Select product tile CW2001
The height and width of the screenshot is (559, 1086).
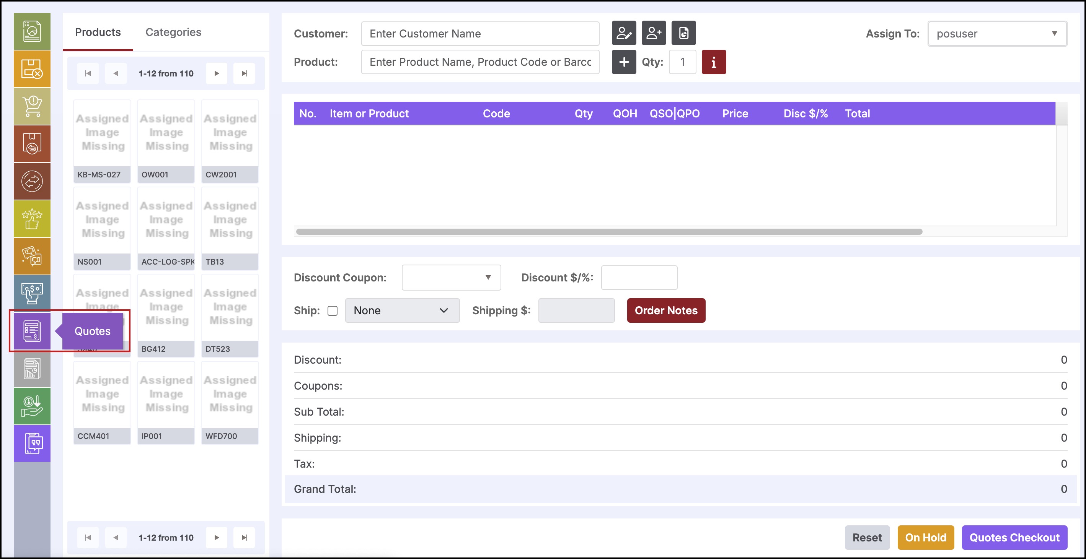[230, 141]
